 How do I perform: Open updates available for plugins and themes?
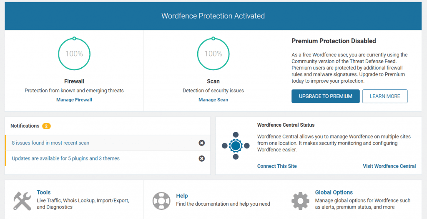[x=66, y=158]
